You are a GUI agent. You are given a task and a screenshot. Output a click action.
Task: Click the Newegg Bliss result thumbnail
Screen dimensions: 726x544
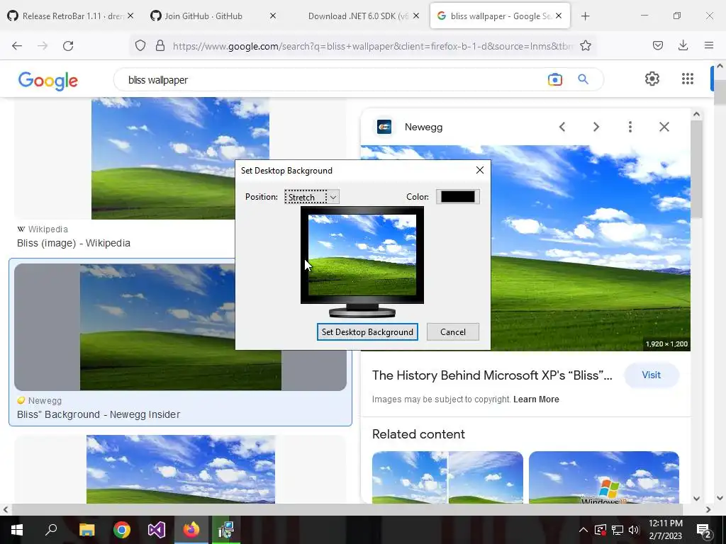point(180,327)
